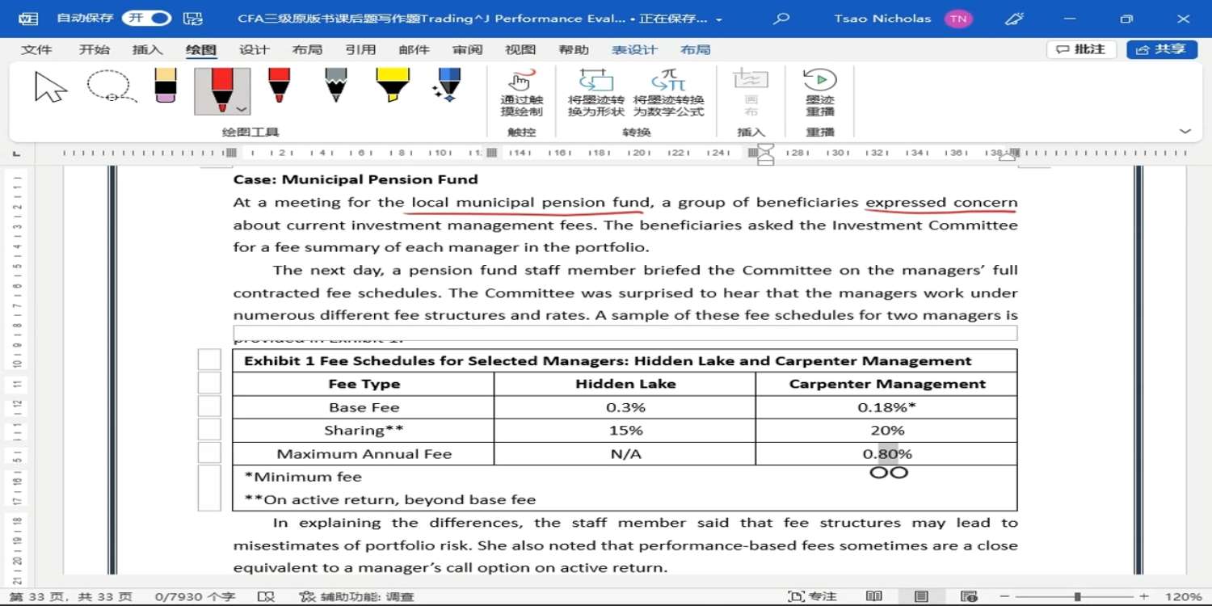
Task: Select the blue Action Pen with sparkles
Action: (447, 86)
